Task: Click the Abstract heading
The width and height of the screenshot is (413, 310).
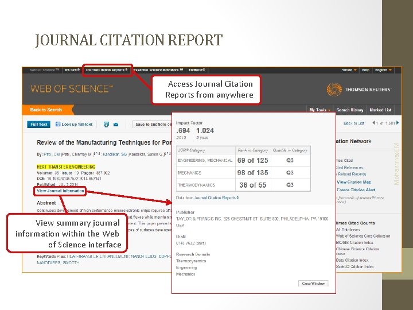Action: pos(46,203)
